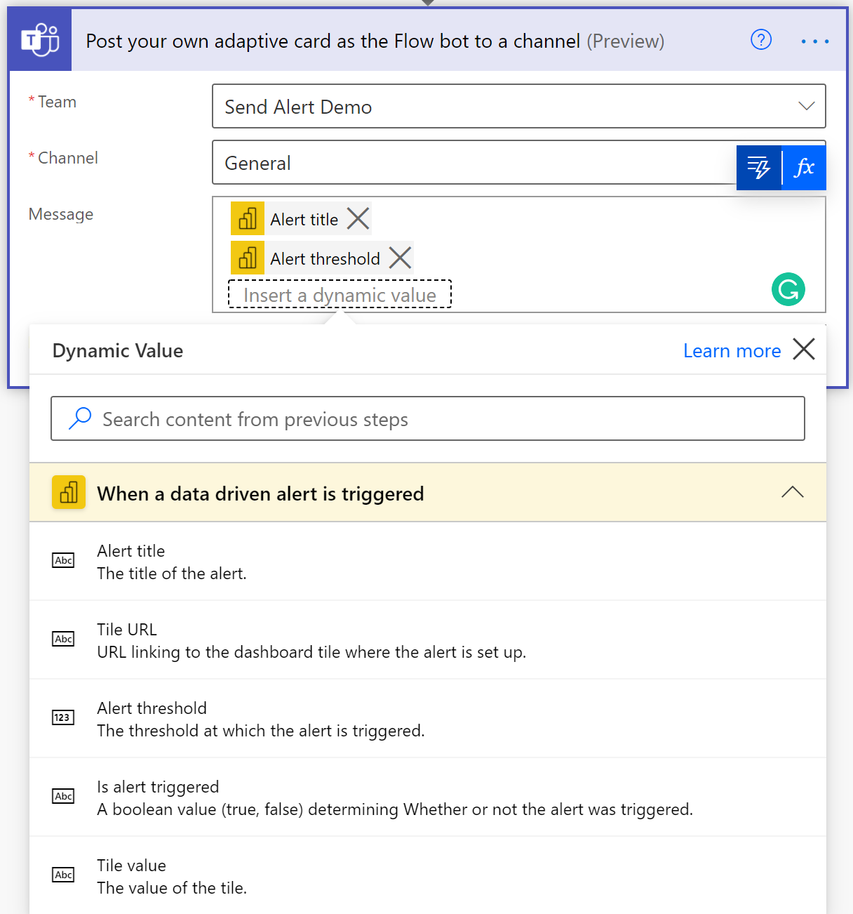The width and height of the screenshot is (853, 914).
Task: Open the ellipsis menu on the Teams action
Action: (814, 41)
